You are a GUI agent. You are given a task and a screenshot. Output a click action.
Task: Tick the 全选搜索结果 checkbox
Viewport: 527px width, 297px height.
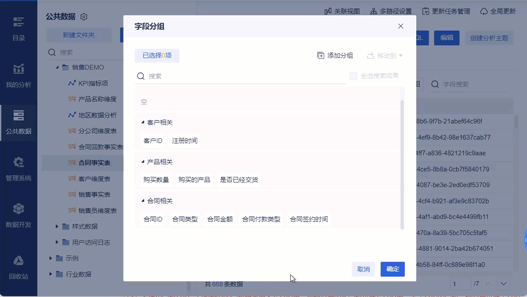[353, 76]
